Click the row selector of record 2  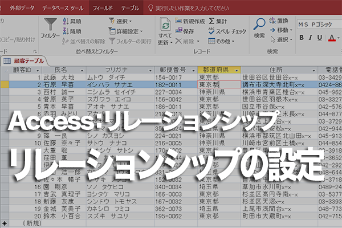5,85
